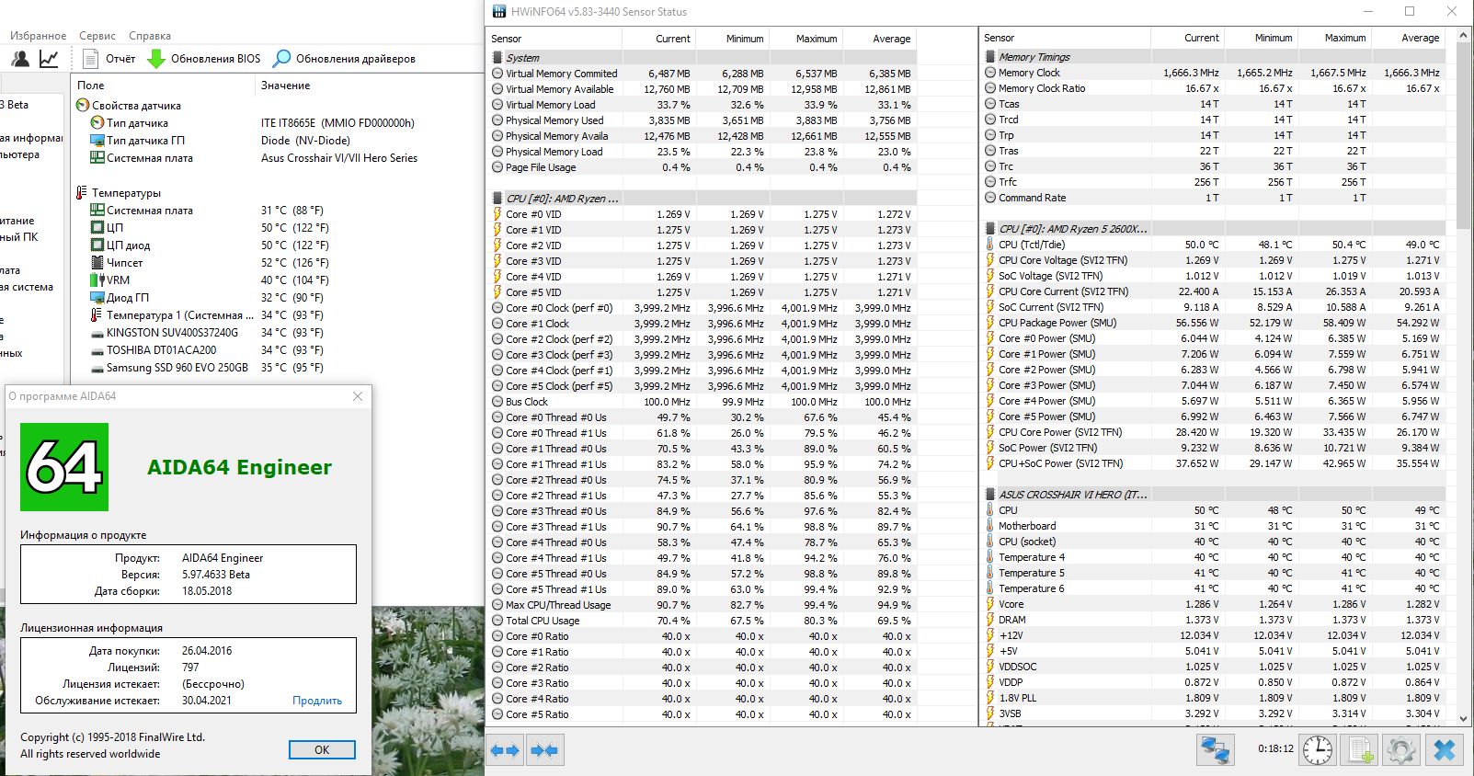Select the Max CPU/Thread Usage row

pos(703,605)
